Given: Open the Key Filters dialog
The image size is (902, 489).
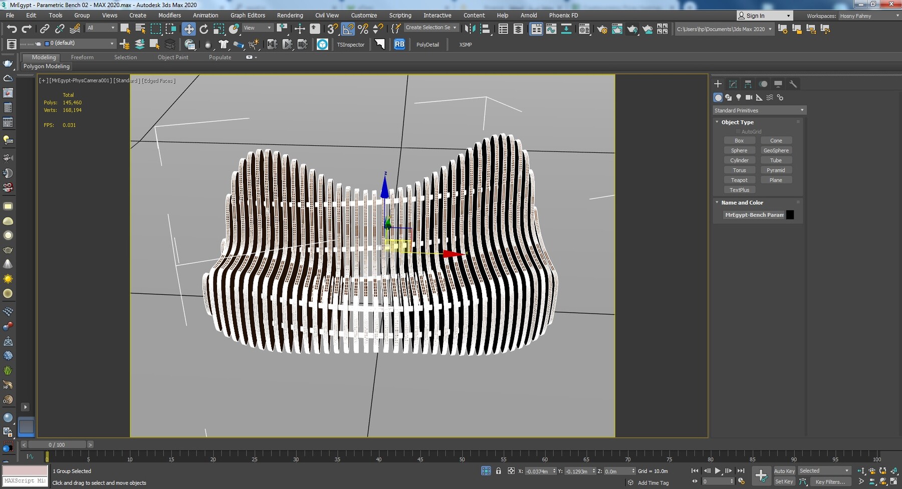Looking at the screenshot, I should click(830, 481).
